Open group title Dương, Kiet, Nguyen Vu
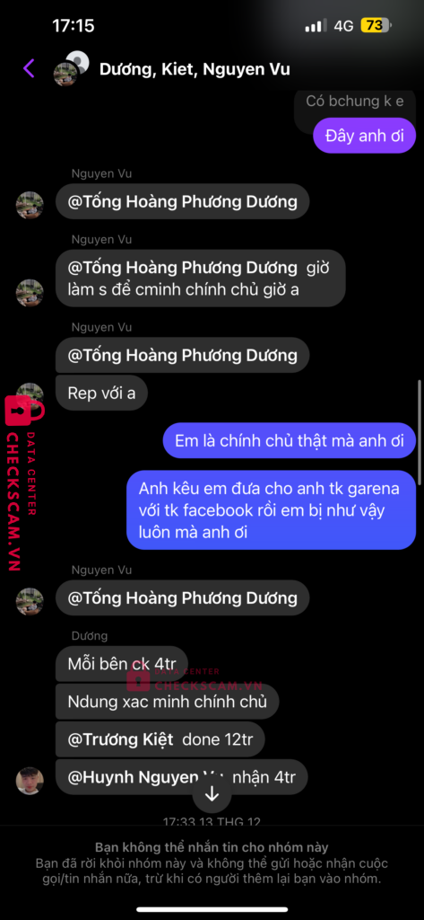The width and height of the screenshot is (424, 920). [195, 69]
